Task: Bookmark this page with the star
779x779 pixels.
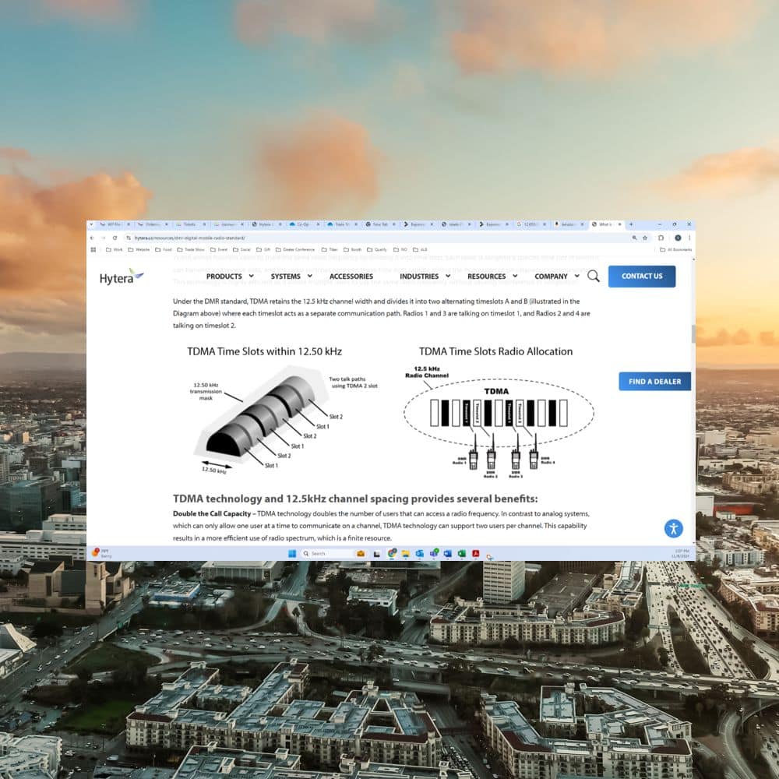Action: [645, 238]
